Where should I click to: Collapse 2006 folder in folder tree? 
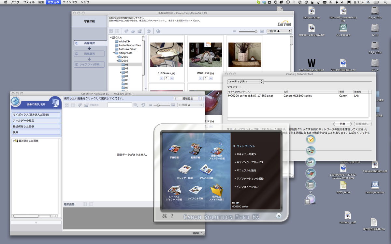pyautogui.click(x=118, y=61)
